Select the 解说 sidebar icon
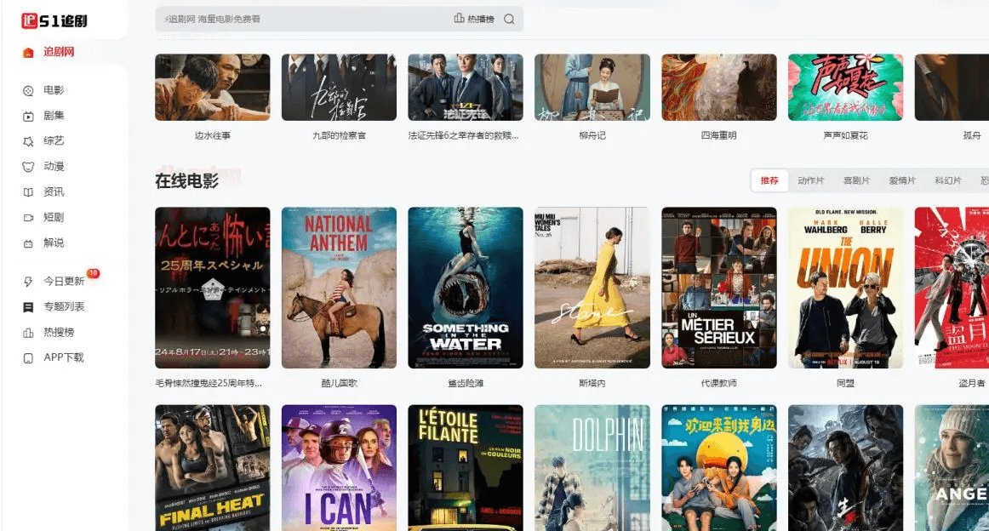This screenshot has height=531, width=989. click(28, 243)
